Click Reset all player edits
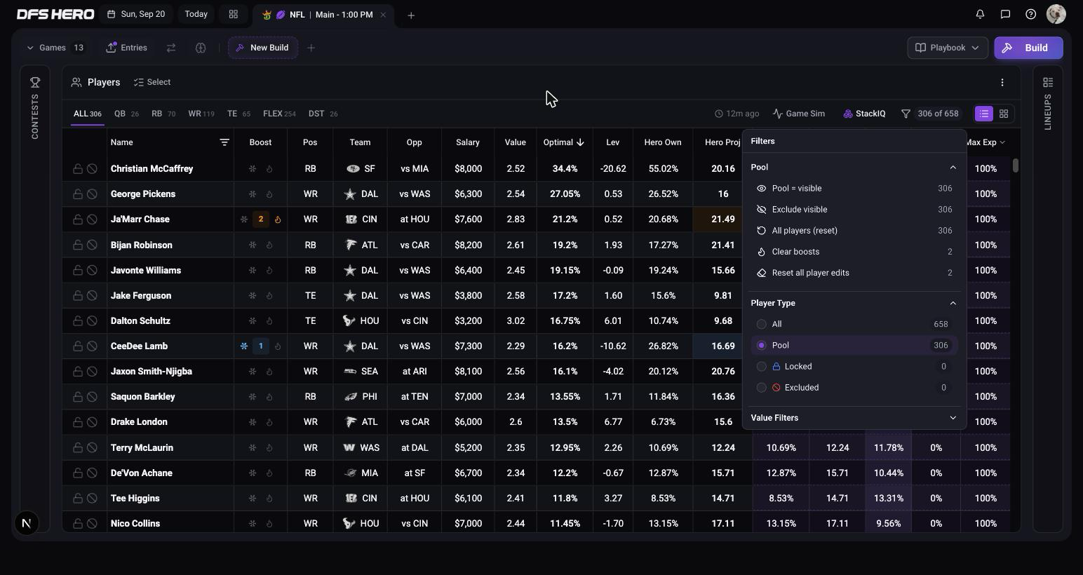The width and height of the screenshot is (1083, 575). 854,273
